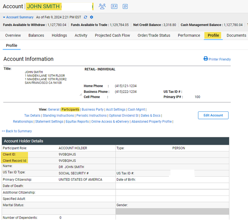The image size is (248, 222).
Task: Click the household members icon beside account name
Action: (x=102, y=6)
